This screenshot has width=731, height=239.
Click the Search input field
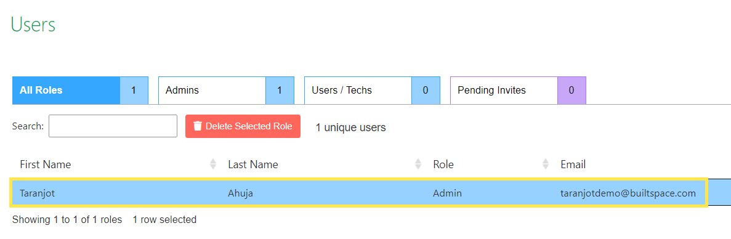(113, 126)
